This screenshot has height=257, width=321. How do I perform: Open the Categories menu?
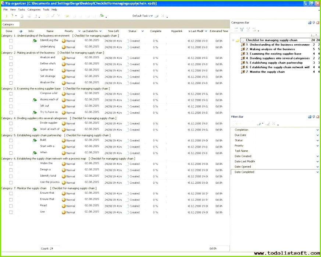[x=34, y=10]
